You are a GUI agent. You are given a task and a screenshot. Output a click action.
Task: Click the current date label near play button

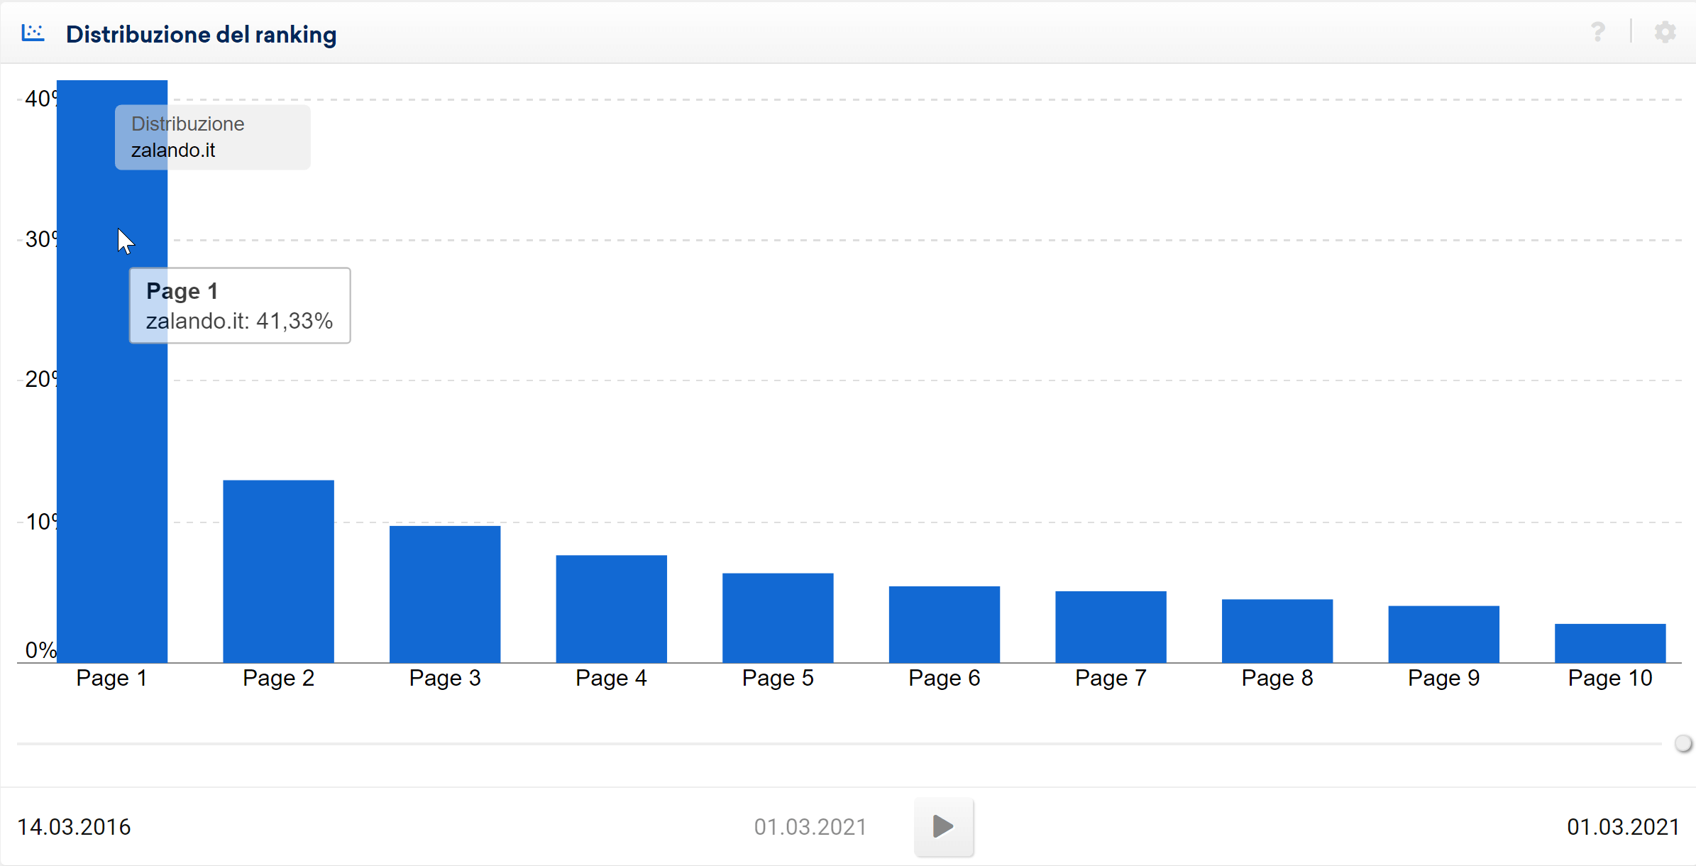pos(810,827)
